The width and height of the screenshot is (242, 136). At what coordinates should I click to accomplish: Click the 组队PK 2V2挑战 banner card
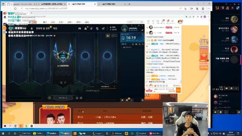55,114
